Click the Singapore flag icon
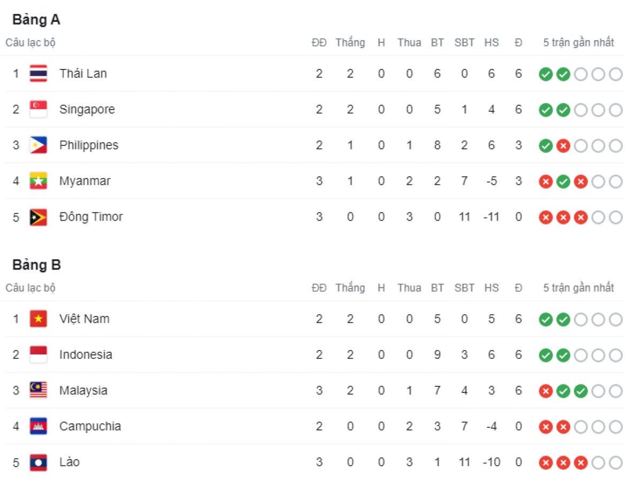The image size is (642, 495). pyautogui.click(x=39, y=110)
